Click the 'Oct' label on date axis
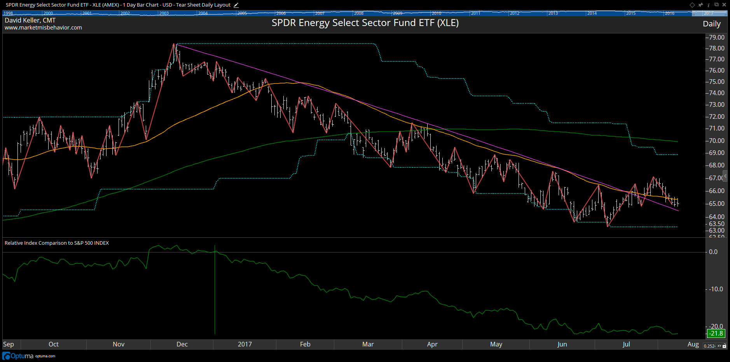The height and width of the screenshot is (362, 730). click(x=54, y=344)
